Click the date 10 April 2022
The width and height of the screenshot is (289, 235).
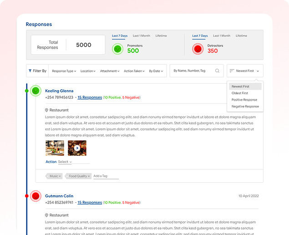[x=248, y=196]
